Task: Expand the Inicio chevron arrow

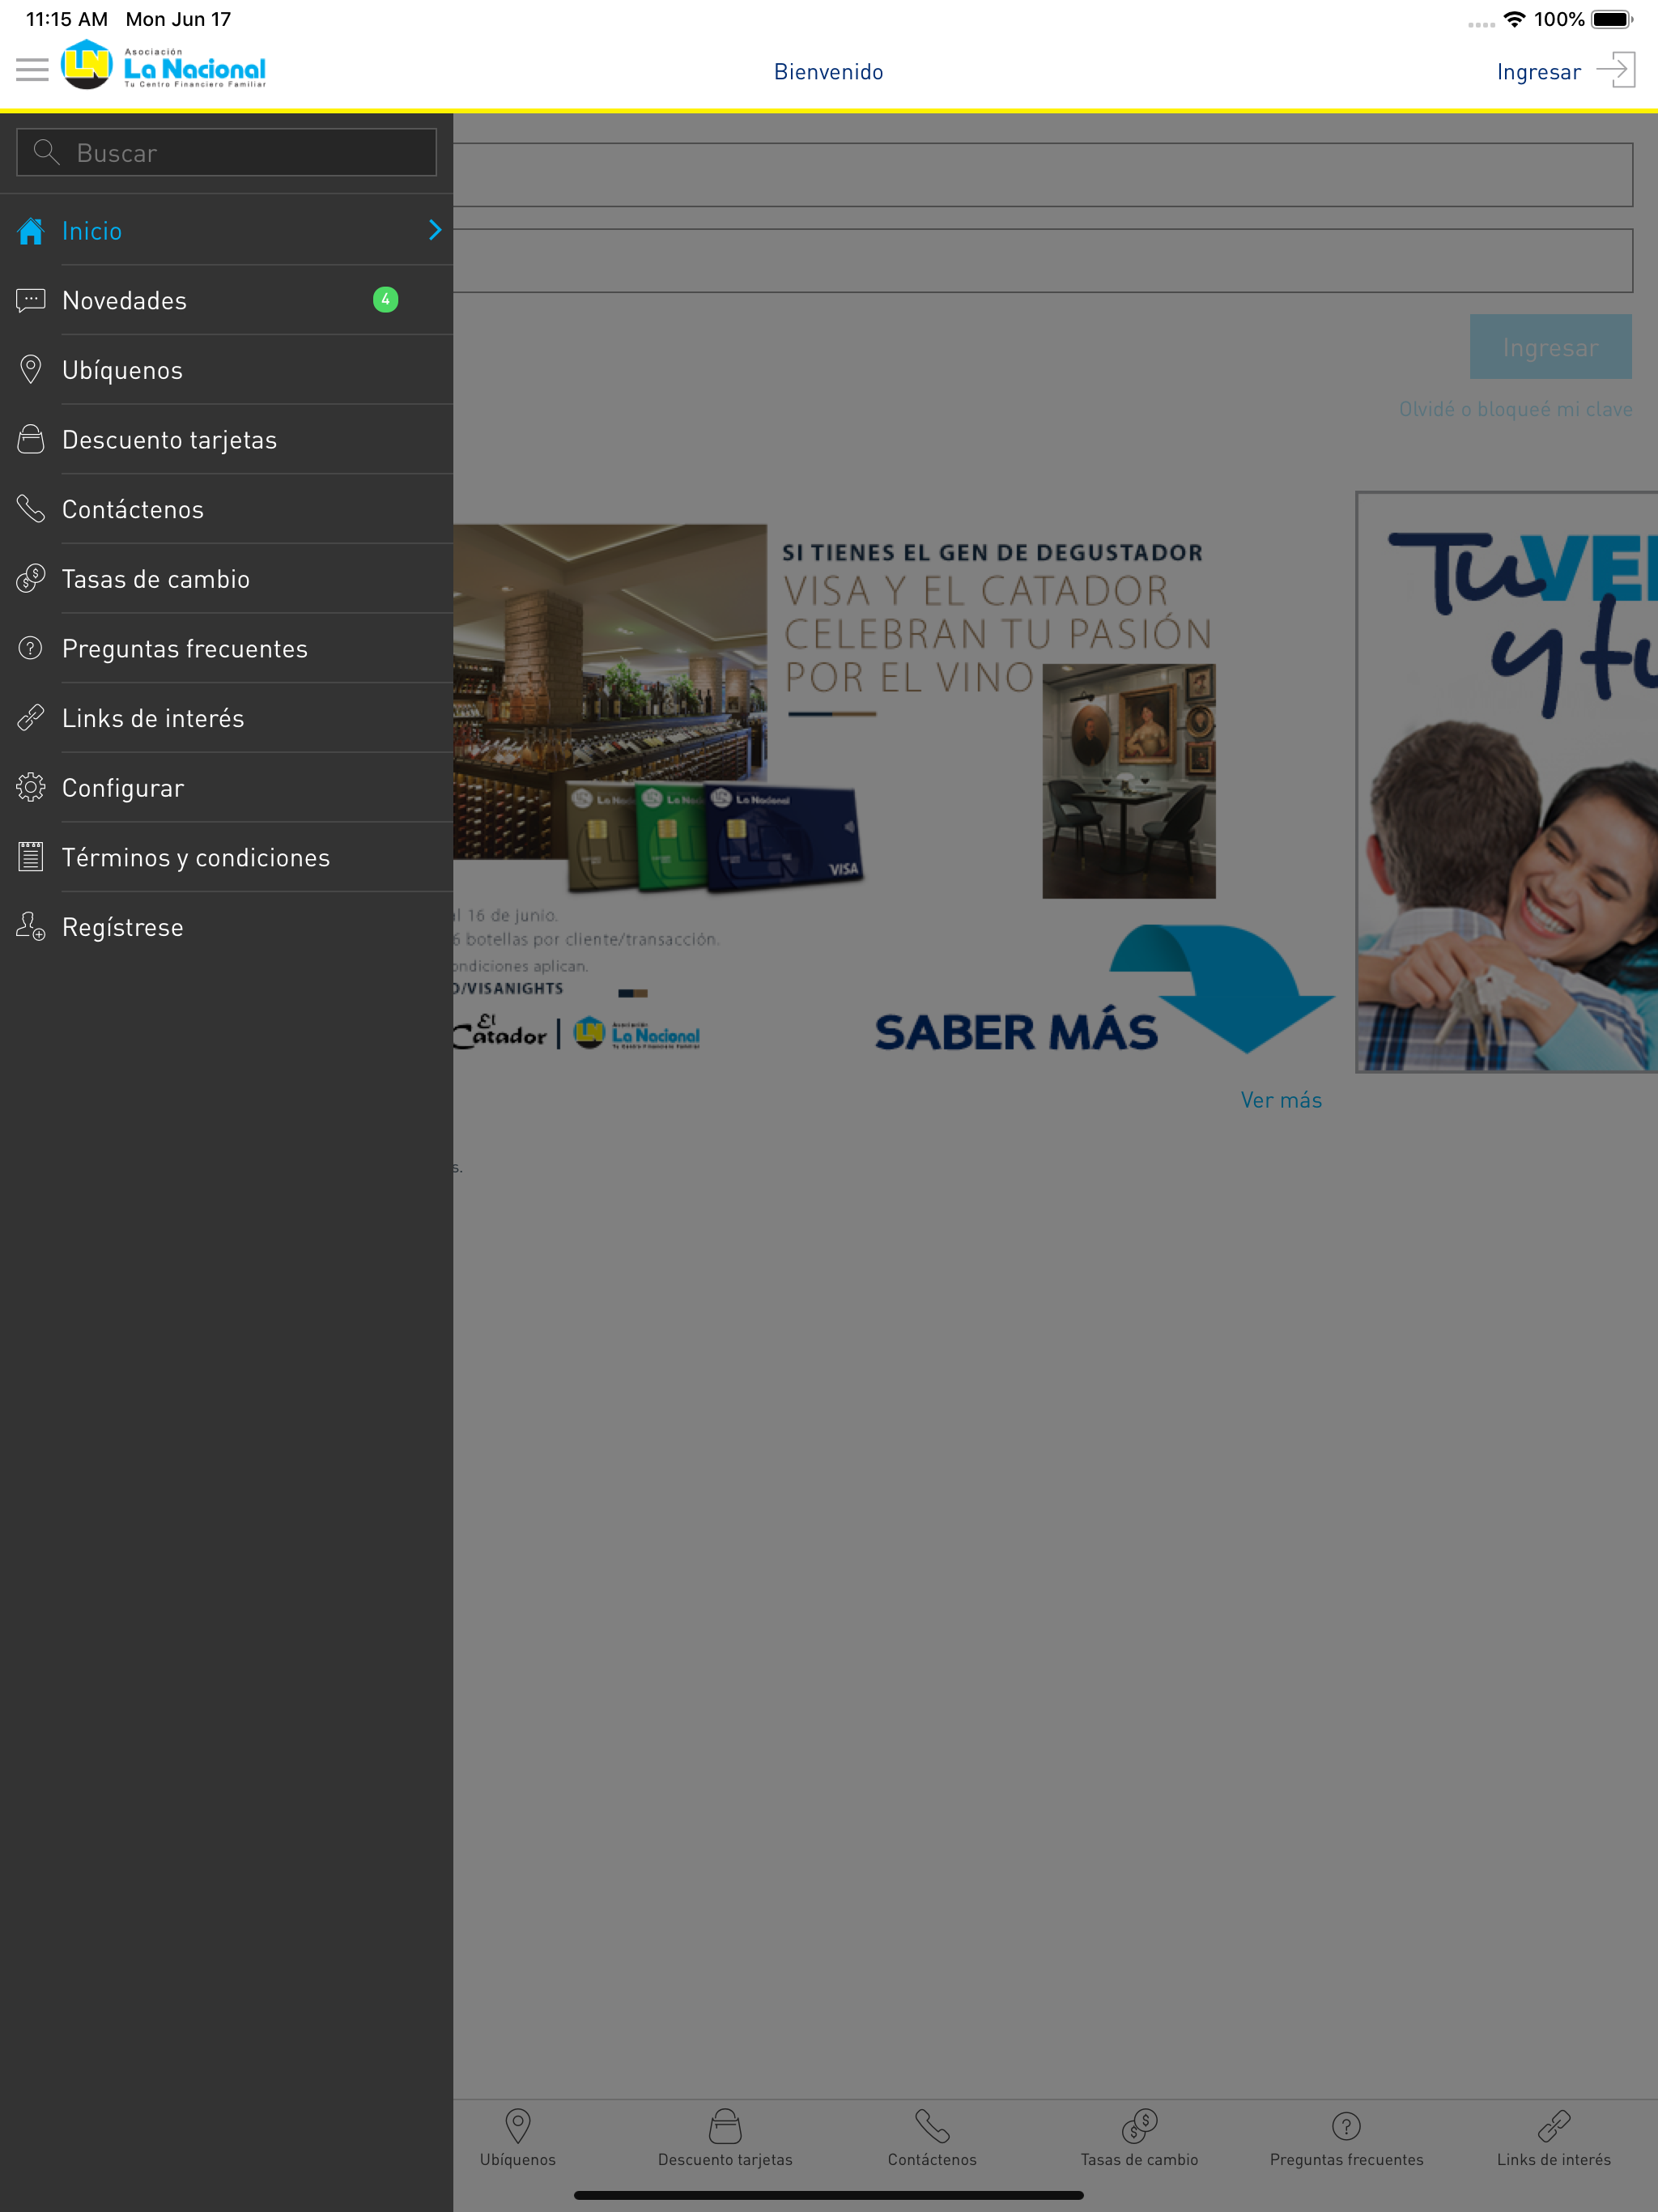Action: (x=435, y=230)
